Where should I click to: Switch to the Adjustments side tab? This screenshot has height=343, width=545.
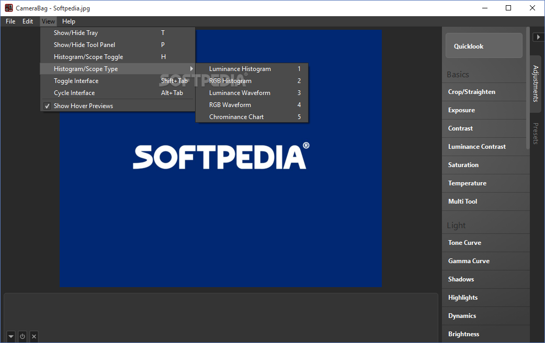coord(536,84)
